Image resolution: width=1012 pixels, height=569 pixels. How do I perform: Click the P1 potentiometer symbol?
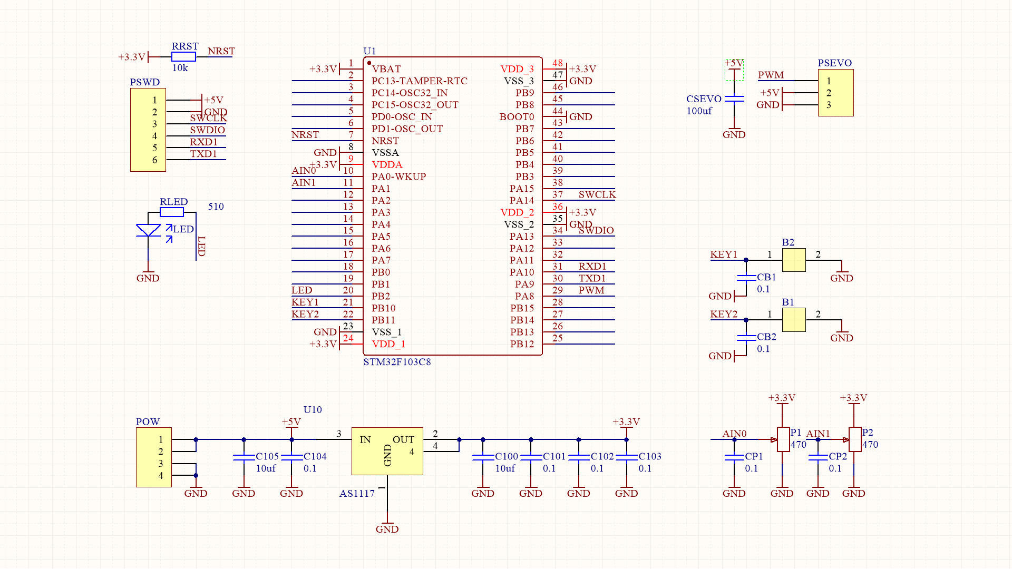pyautogui.click(x=783, y=439)
